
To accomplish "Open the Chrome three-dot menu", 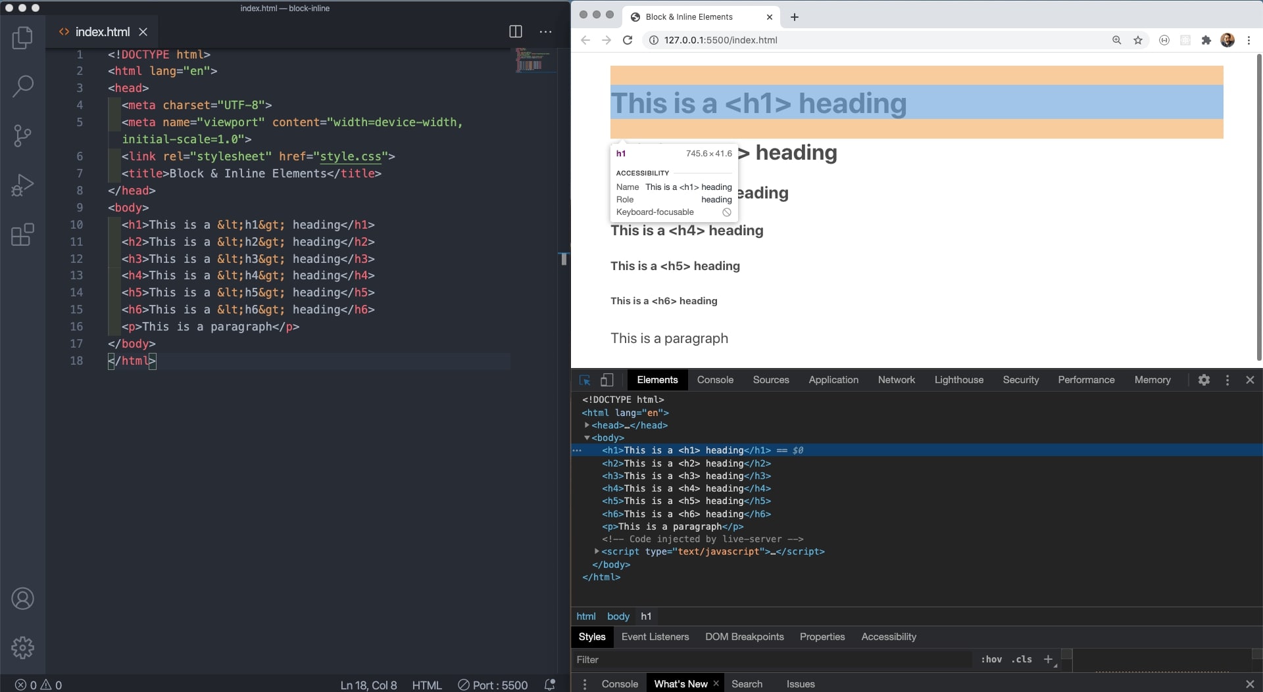I will click(1249, 40).
